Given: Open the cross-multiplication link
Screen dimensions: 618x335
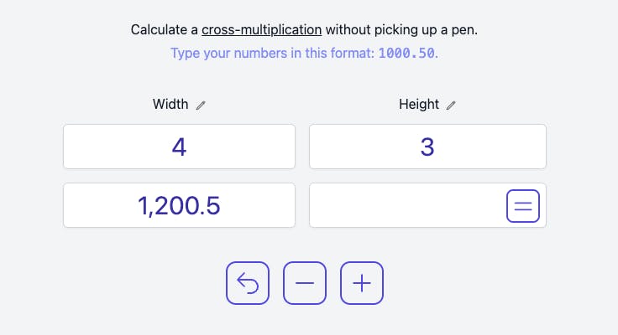Looking at the screenshot, I should tap(261, 30).
